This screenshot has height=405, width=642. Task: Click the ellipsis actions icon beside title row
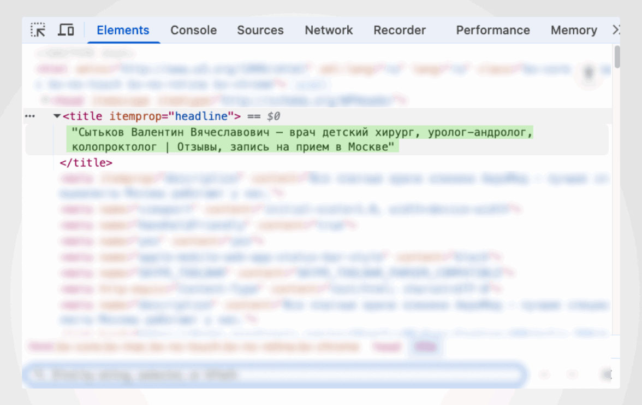(30, 116)
